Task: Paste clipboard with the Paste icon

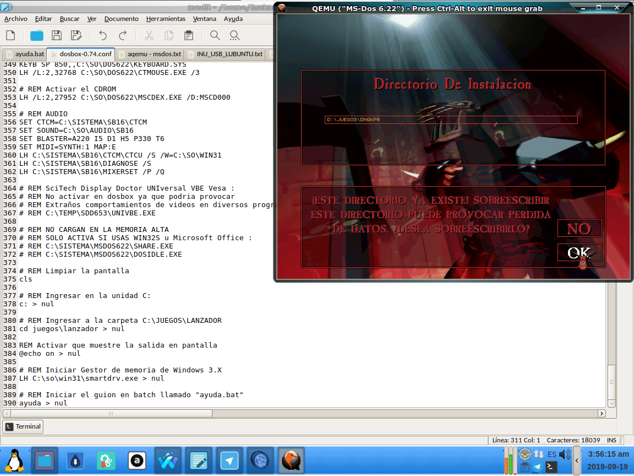Action: [x=188, y=36]
